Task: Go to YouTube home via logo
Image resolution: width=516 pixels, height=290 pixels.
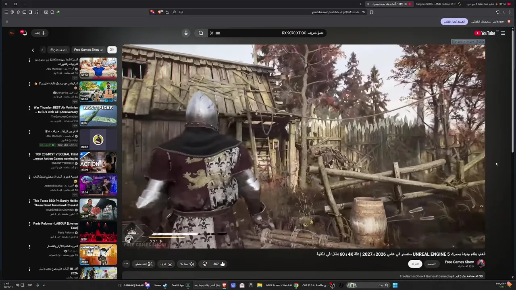Action: pos(485,33)
